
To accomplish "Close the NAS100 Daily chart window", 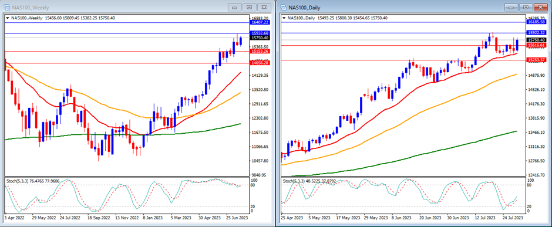I will point(541,7).
